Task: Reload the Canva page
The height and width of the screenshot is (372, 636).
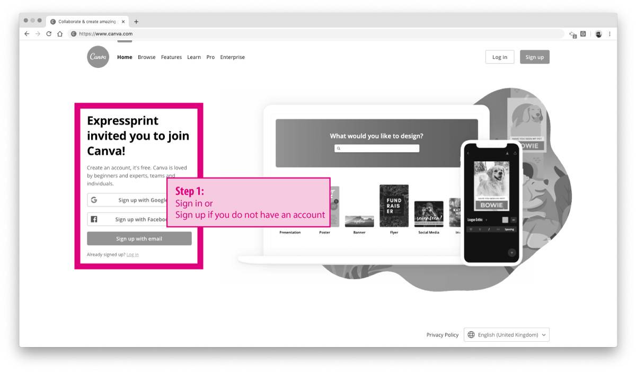Action: (49, 34)
